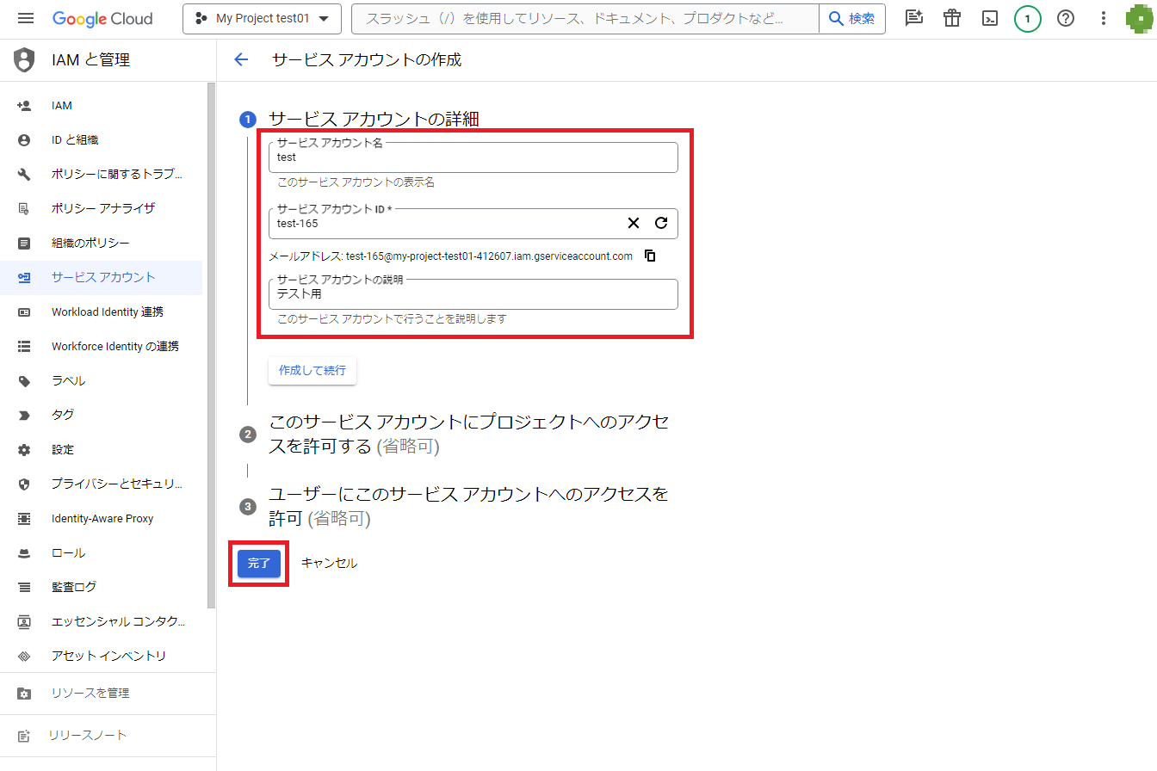Select ロール in the sidebar
This screenshot has width=1157, height=771.
click(68, 552)
